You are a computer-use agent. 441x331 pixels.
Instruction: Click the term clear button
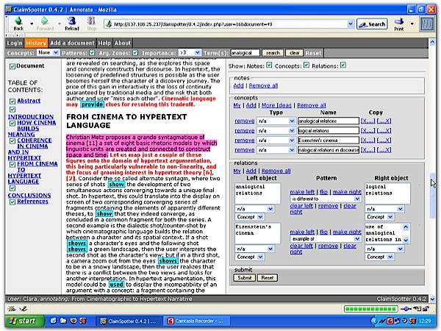pos(294,53)
